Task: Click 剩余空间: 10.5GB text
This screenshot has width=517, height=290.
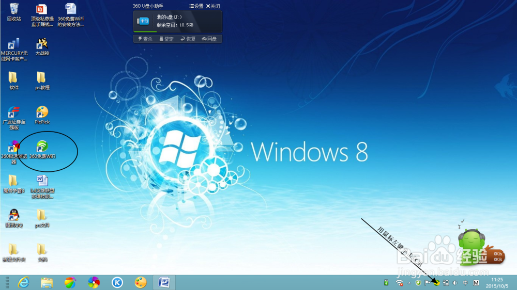Action: [x=175, y=25]
